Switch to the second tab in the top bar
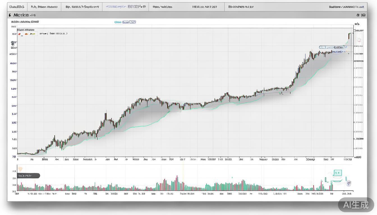This screenshot has width=377, height=215. pos(44,7)
